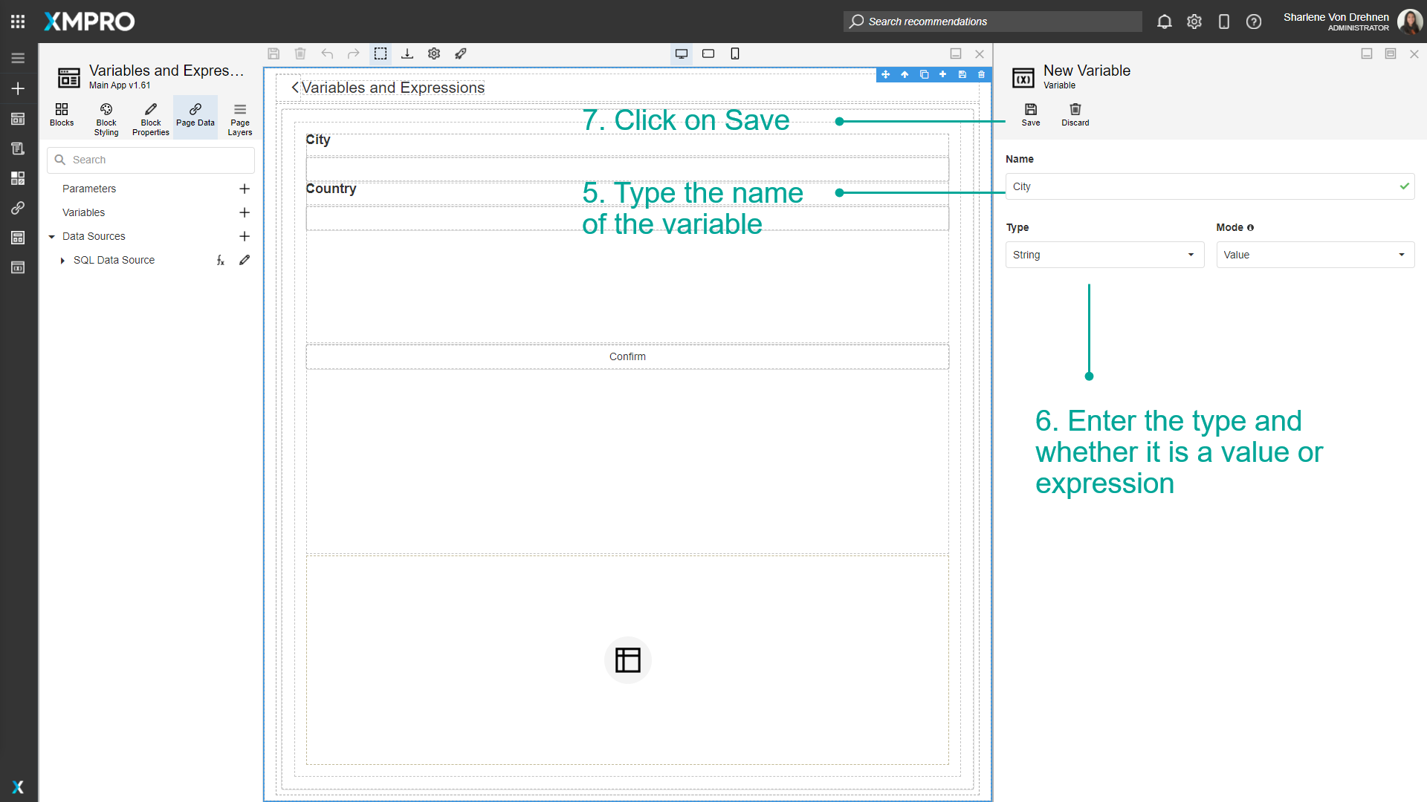The image size is (1427, 802).
Task: Switch to mobile preview mode
Action: tap(735, 53)
